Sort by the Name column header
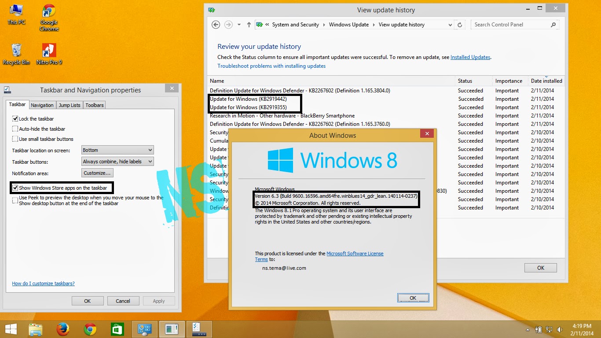601x338 pixels. (x=331, y=81)
